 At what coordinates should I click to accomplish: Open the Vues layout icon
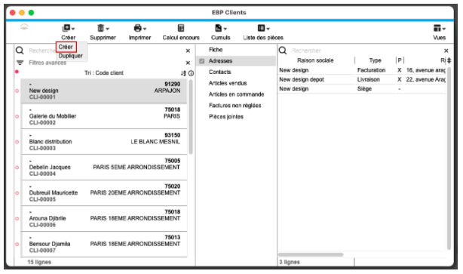(x=437, y=28)
